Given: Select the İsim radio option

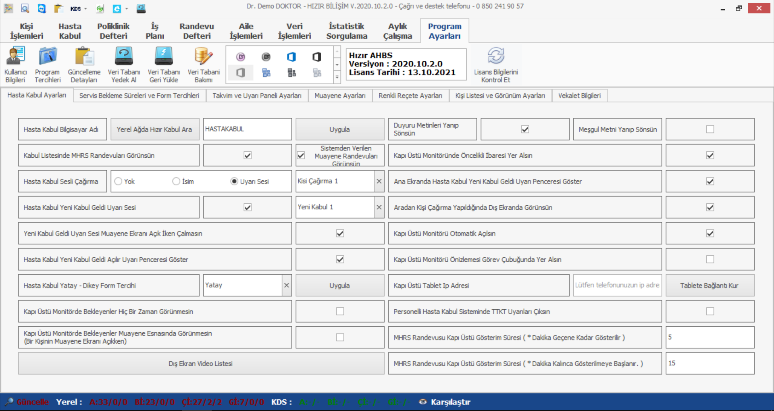Looking at the screenshot, I should [176, 182].
